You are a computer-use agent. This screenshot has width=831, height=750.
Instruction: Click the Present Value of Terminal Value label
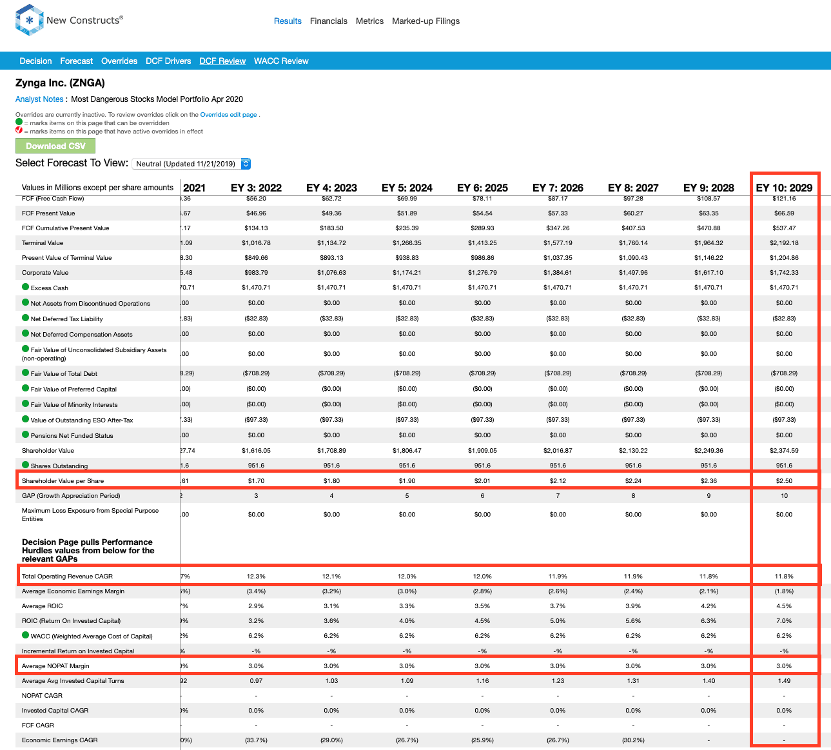point(66,258)
